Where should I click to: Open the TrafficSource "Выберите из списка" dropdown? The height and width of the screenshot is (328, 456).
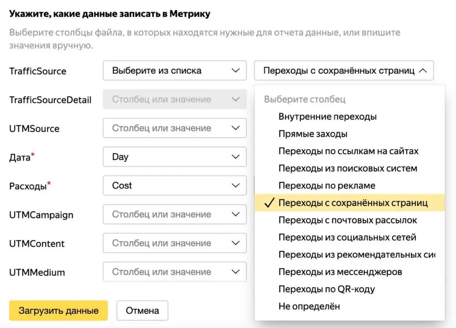tap(174, 70)
